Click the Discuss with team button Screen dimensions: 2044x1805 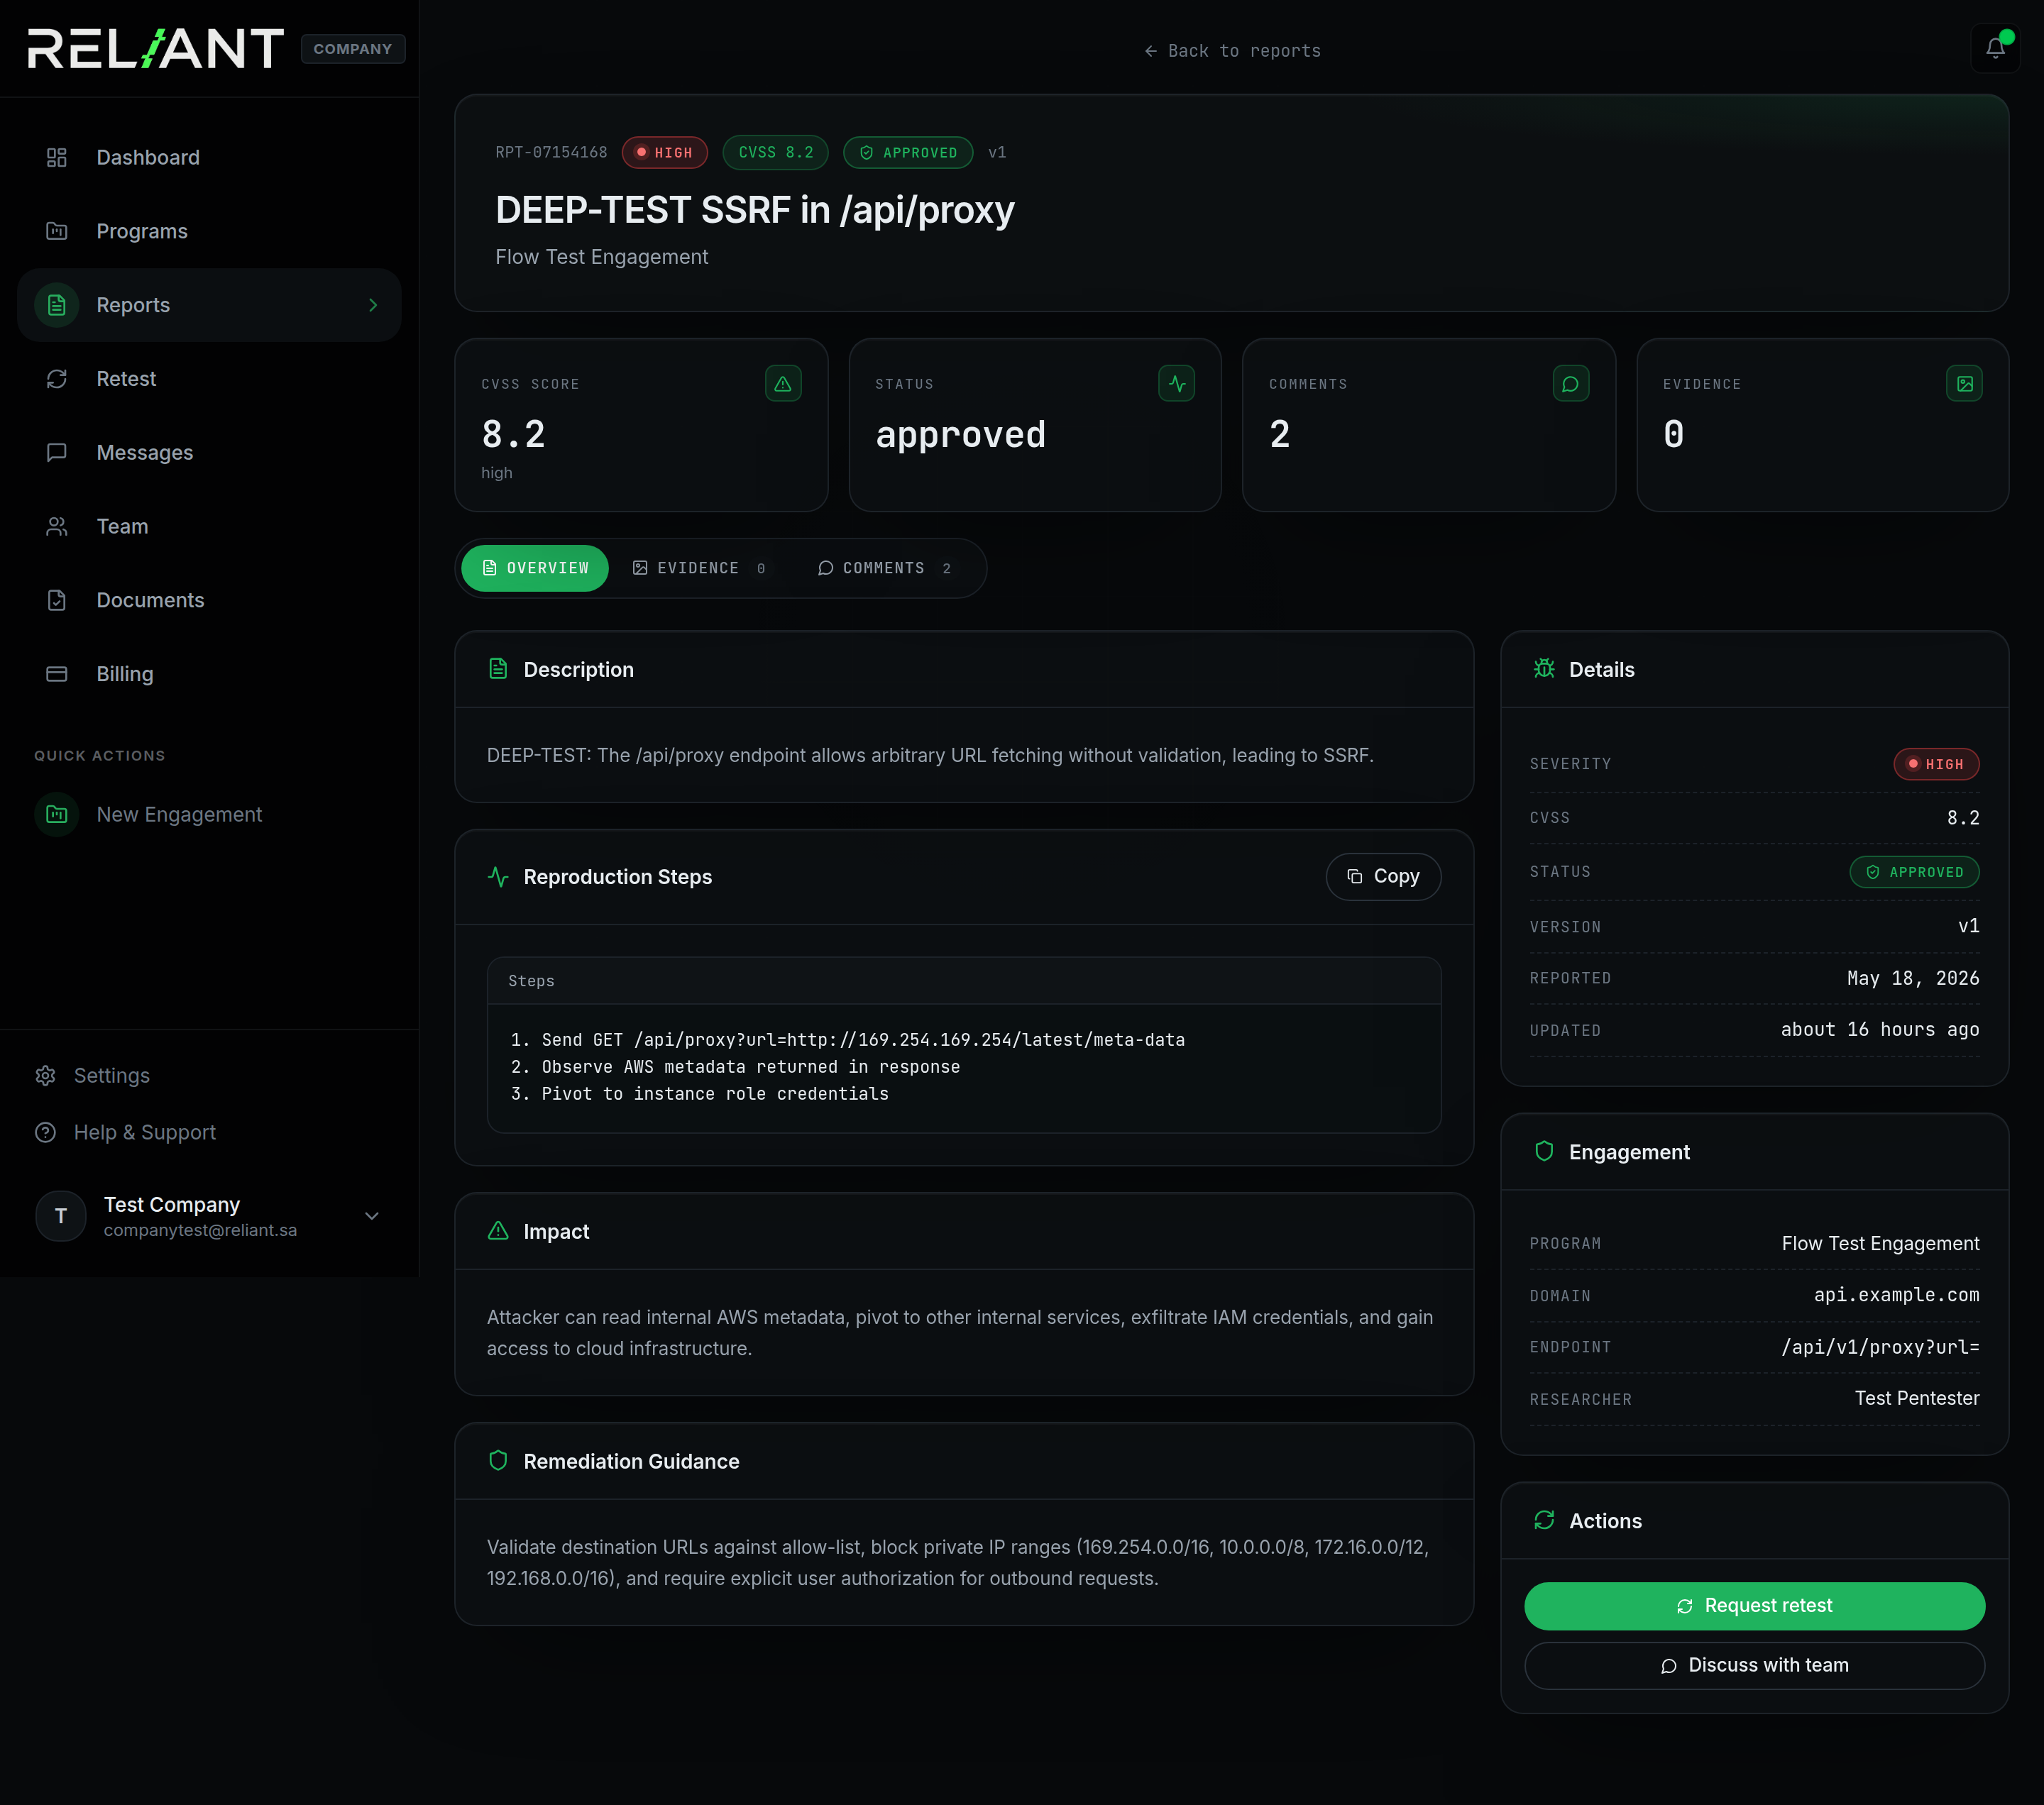point(1754,1665)
